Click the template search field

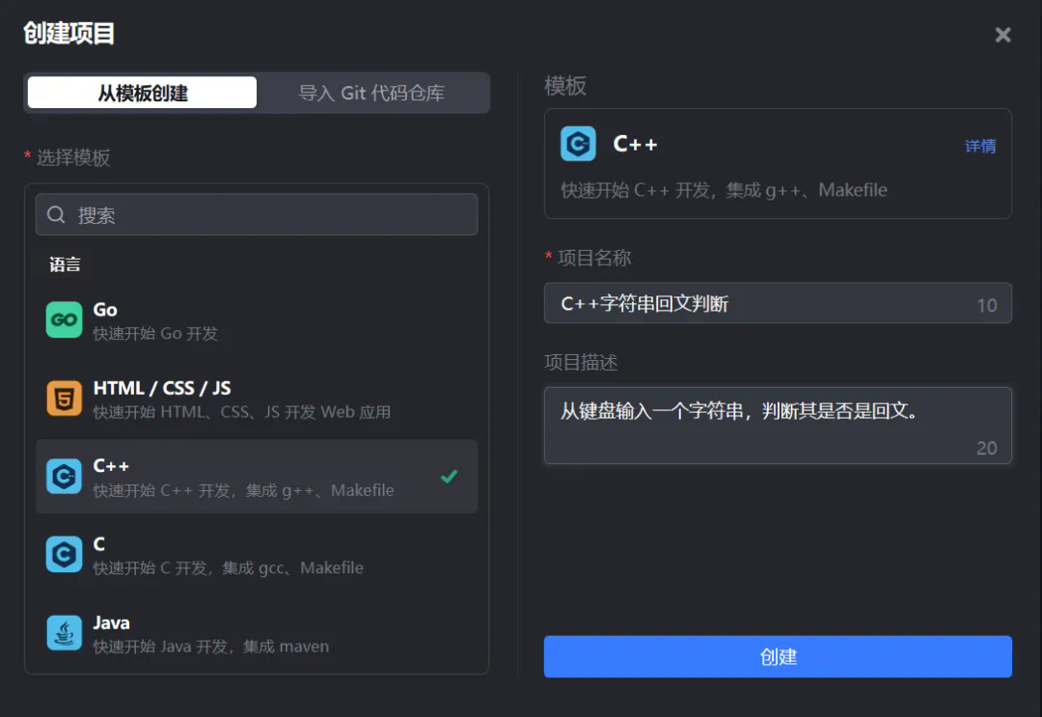point(270,215)
